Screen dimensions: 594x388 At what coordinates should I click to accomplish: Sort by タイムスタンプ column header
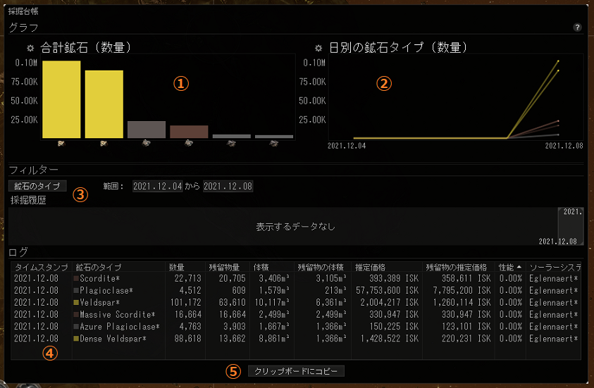point(42,268)
